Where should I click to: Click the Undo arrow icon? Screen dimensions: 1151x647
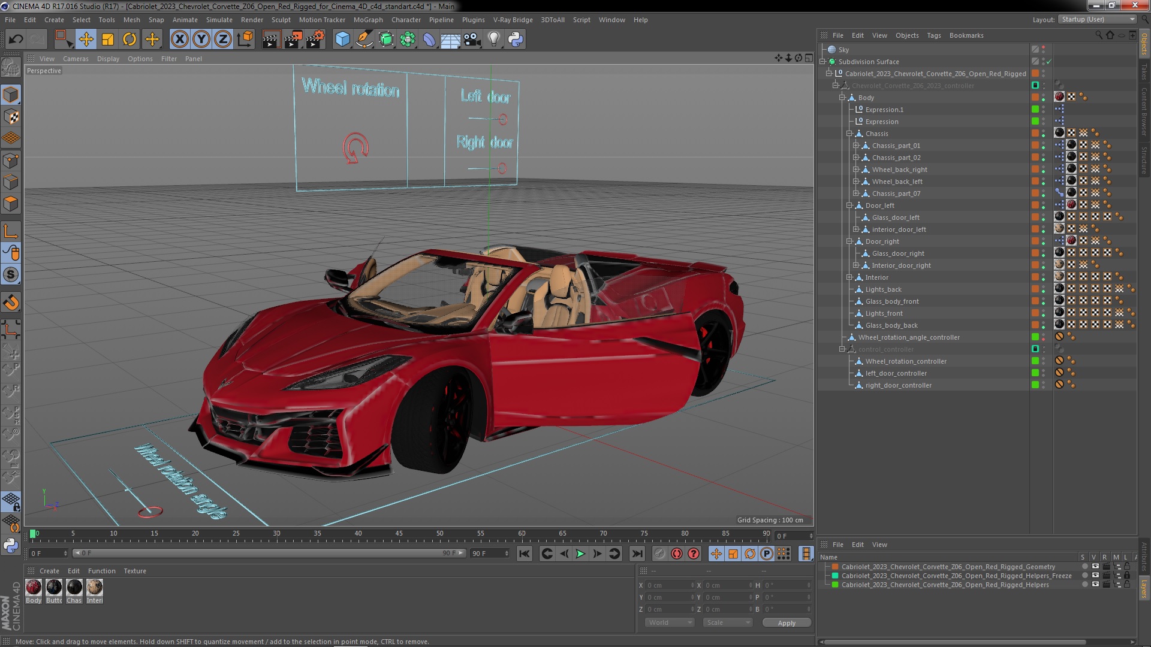[16, 40]
